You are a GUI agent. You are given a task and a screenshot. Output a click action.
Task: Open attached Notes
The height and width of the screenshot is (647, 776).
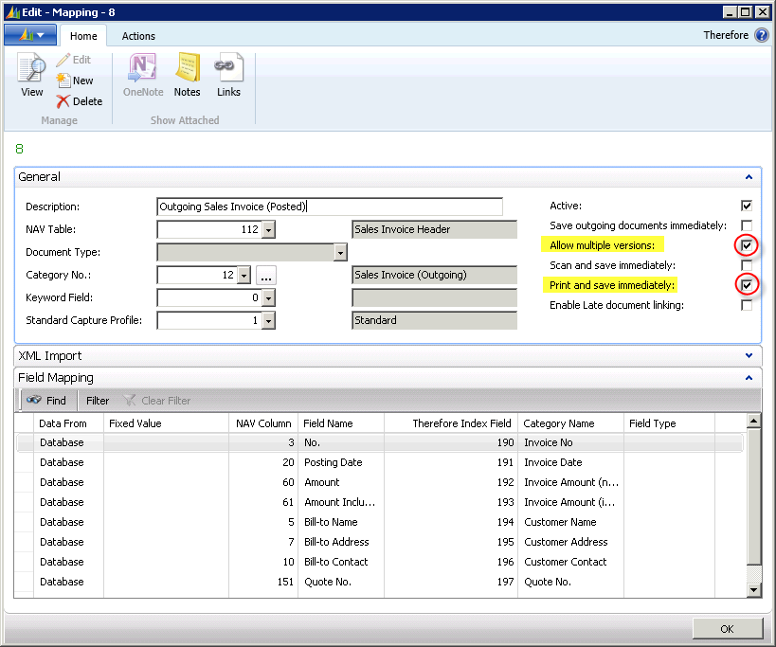[x=187, y=70]
